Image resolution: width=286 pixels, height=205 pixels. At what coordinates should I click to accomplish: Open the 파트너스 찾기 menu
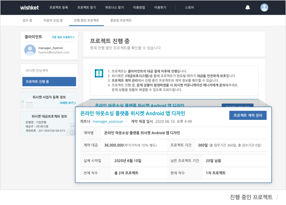click(114, 7)
